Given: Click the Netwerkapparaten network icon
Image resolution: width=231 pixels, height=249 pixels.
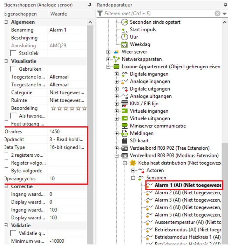Looking at the screenshot, I should tap(116, 59).
